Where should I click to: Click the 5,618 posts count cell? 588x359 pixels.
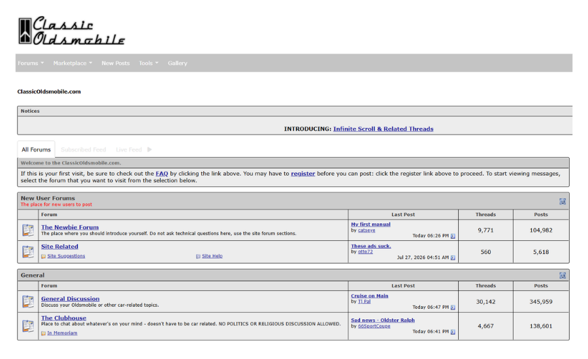click(x=541, y=252)
